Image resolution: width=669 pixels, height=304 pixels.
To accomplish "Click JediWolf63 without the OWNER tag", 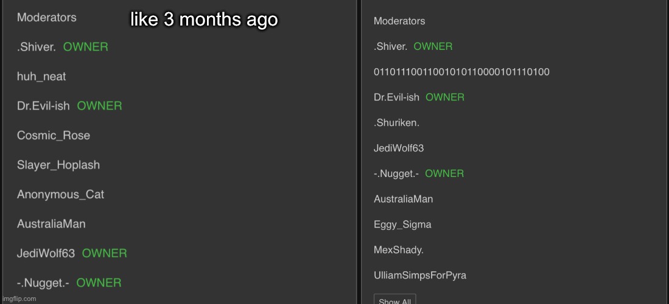I will pos(399,148).
